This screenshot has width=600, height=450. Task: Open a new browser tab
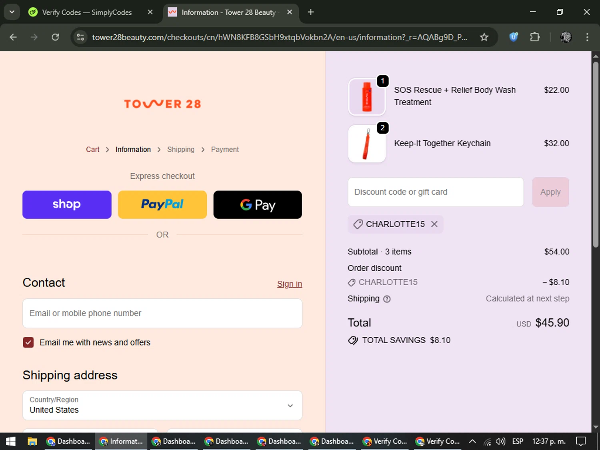[311, 12]
